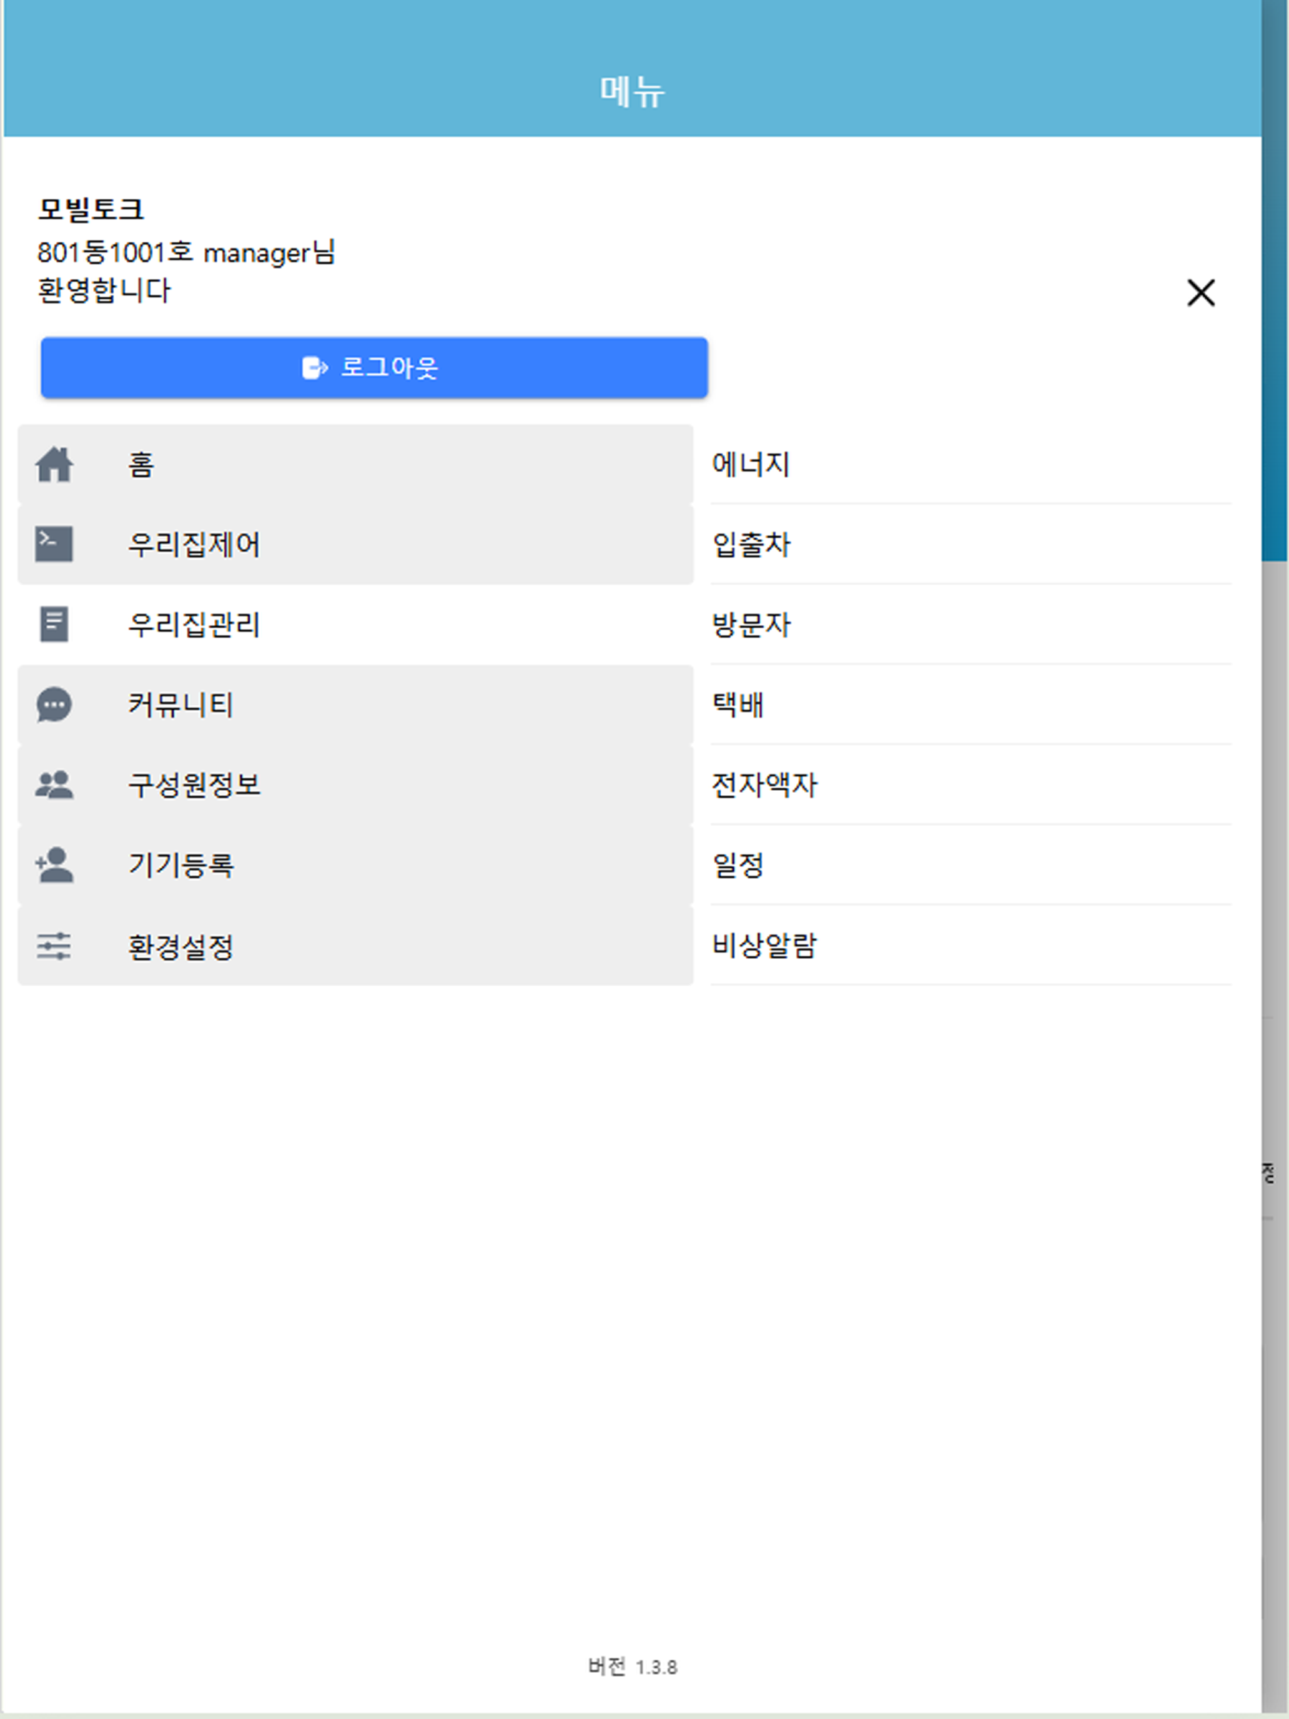The height and width of the screenshot is (1719, 1289).
Task: Click the add-person icon beside 기기등록
Action: click(54, 865)
